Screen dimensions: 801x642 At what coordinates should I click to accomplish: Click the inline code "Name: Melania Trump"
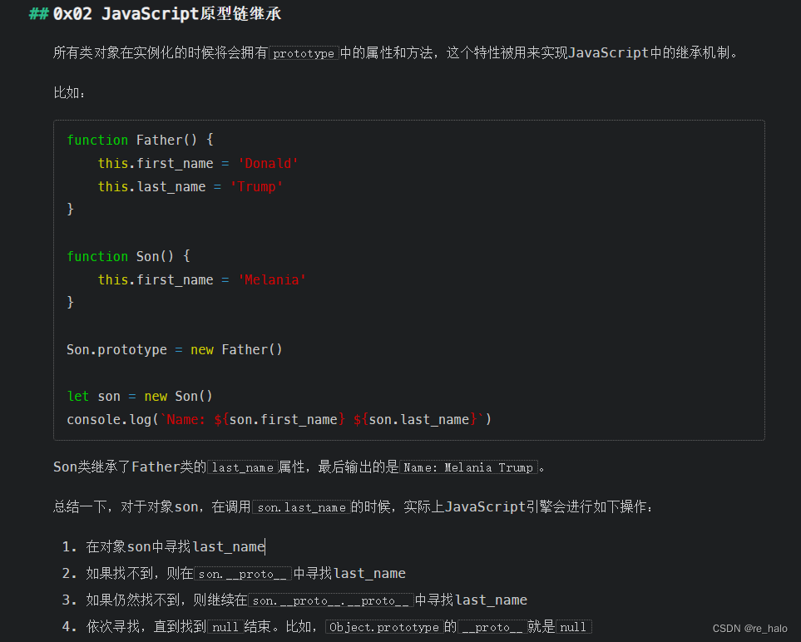(469, 467)
